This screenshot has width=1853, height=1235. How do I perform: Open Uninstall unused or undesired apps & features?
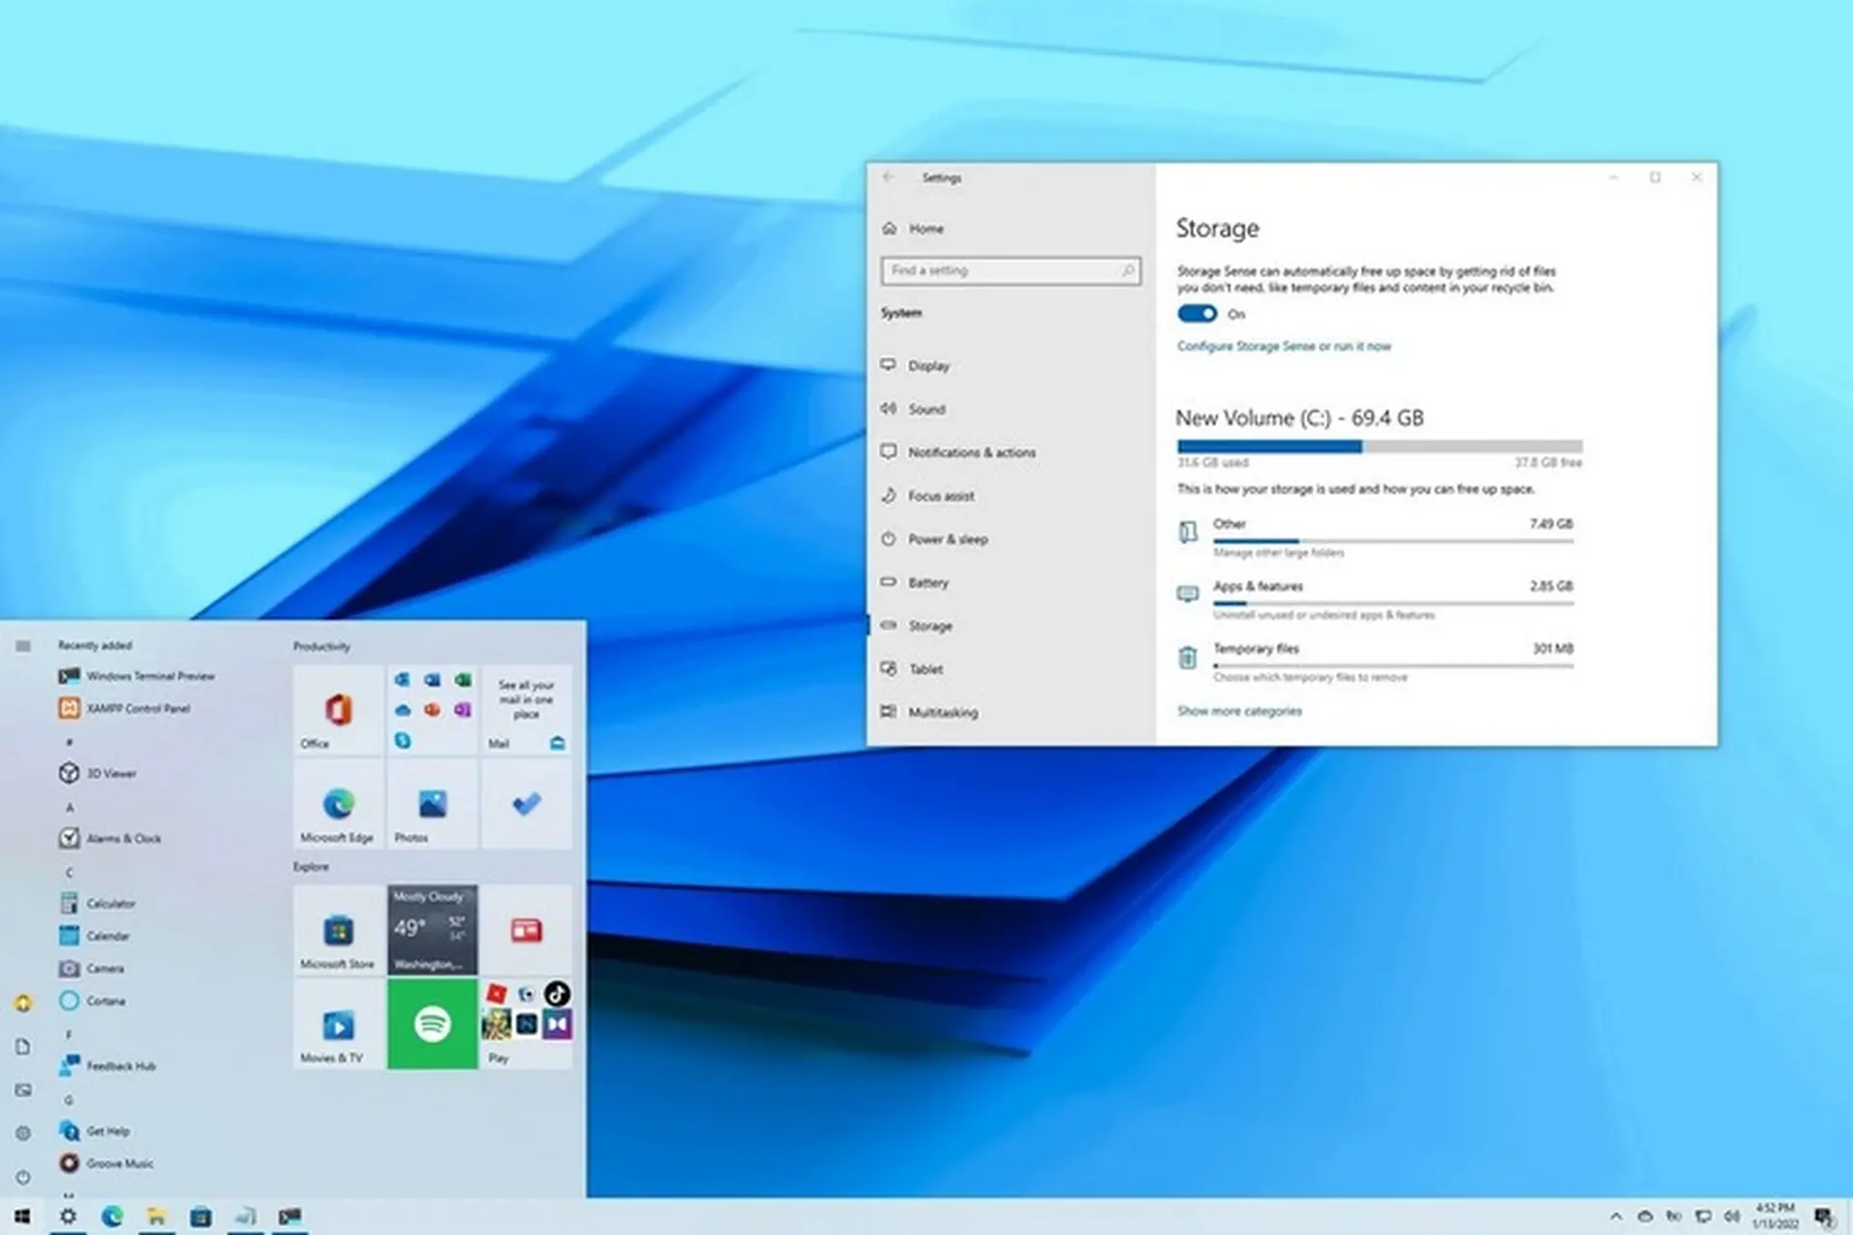tap(1322, 615)
